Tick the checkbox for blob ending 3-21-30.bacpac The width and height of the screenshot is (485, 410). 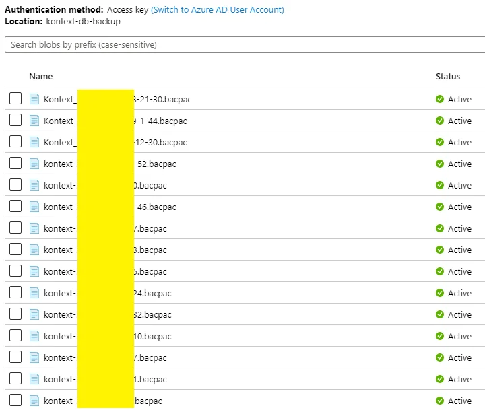point(15,99)
